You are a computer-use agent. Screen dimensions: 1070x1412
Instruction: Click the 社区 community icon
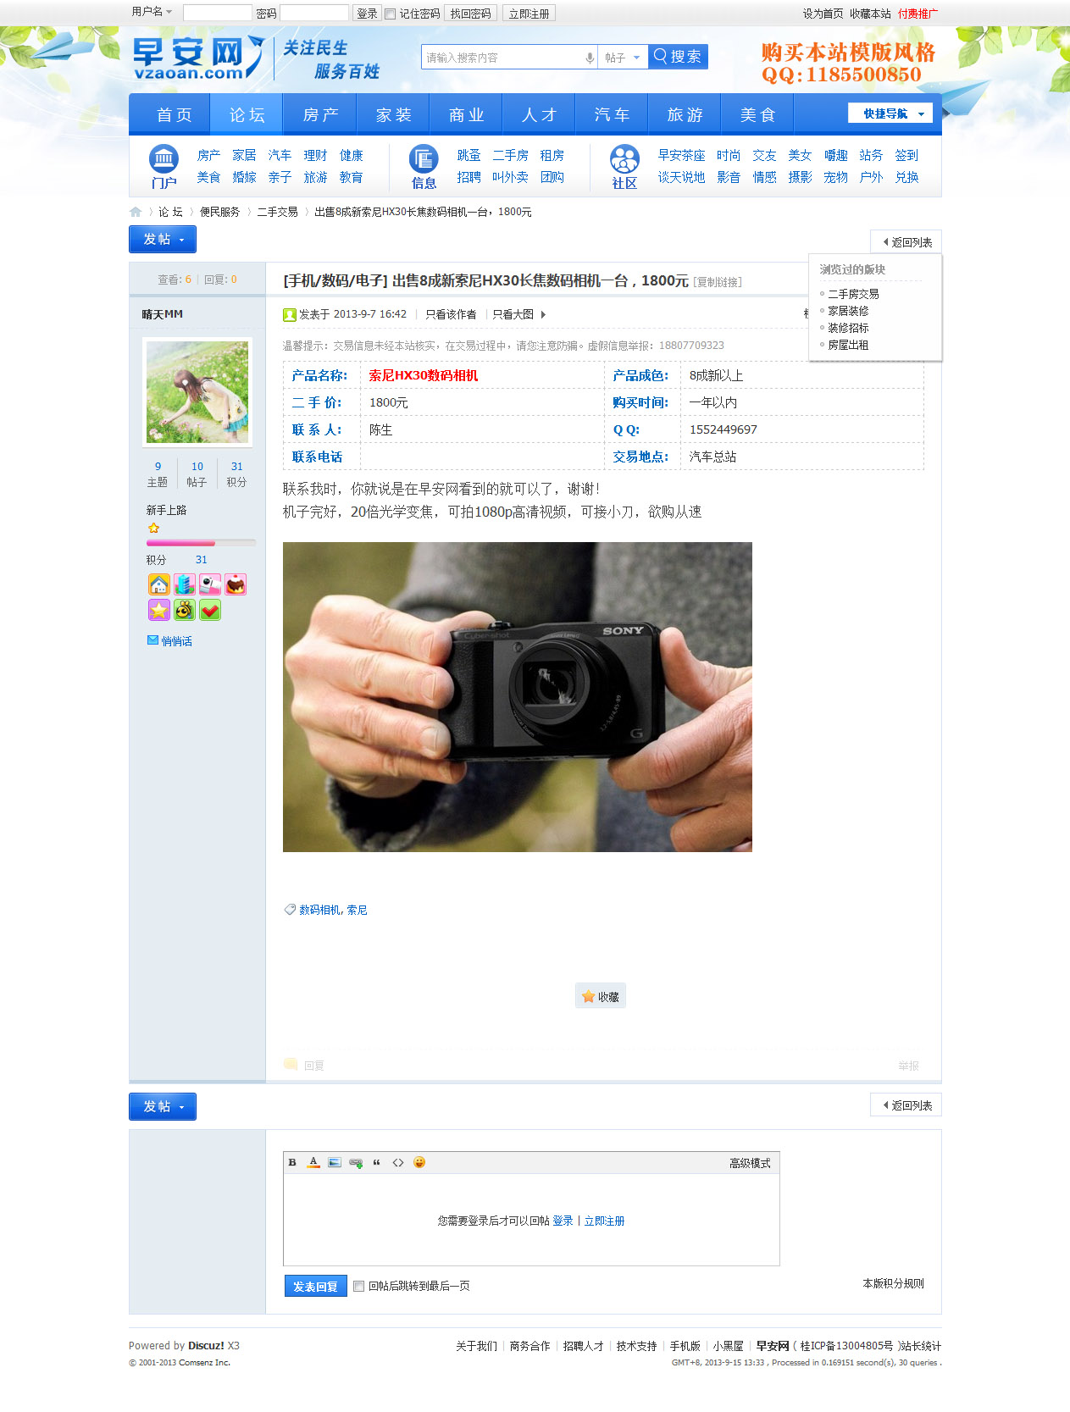[x=624, y=159]
